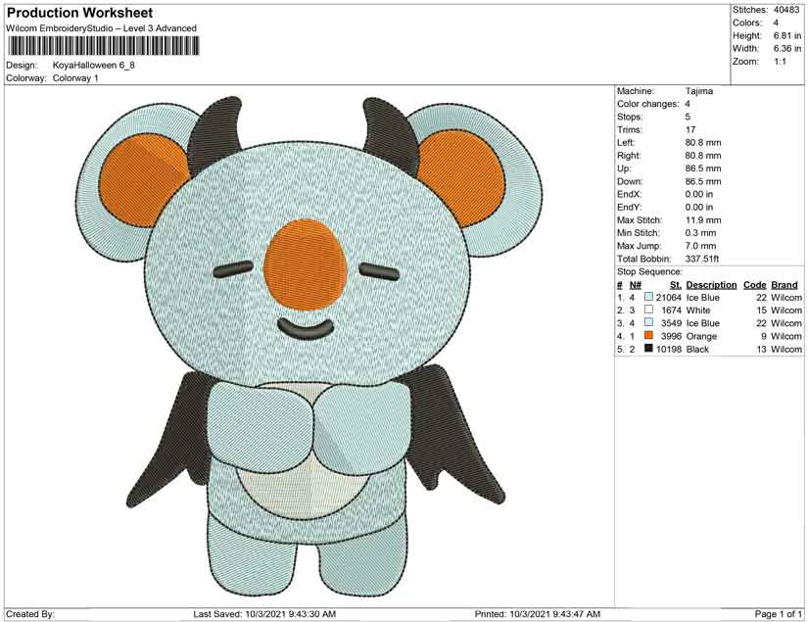Click the 'Code' column header
This screenshot has height=622, width=808.
(x=755, y=285)
